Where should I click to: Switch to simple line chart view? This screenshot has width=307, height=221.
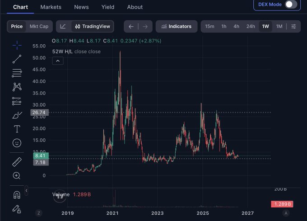(63, 26)
